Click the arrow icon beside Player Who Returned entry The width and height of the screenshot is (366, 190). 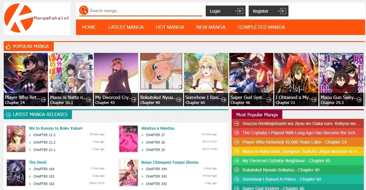click(237, 142)
